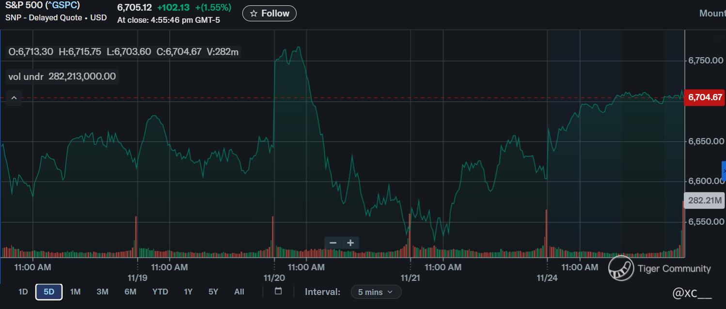Click the +(1.55%) percent change
Viewport: 726px width, 309px height.
coord(213,8)
